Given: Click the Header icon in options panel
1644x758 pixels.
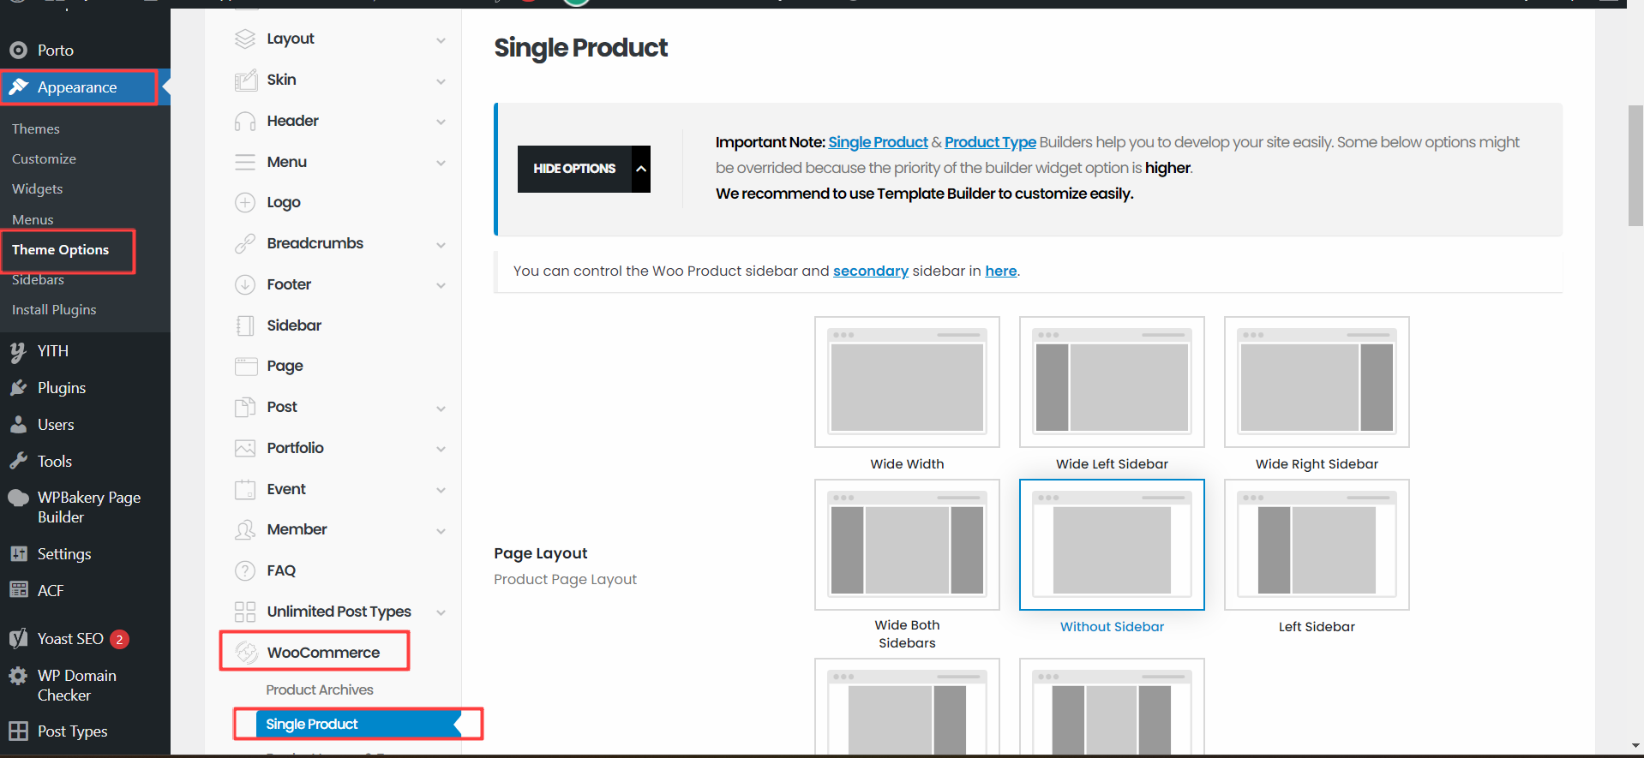Looking at the screenshot, I should (245, 121).
